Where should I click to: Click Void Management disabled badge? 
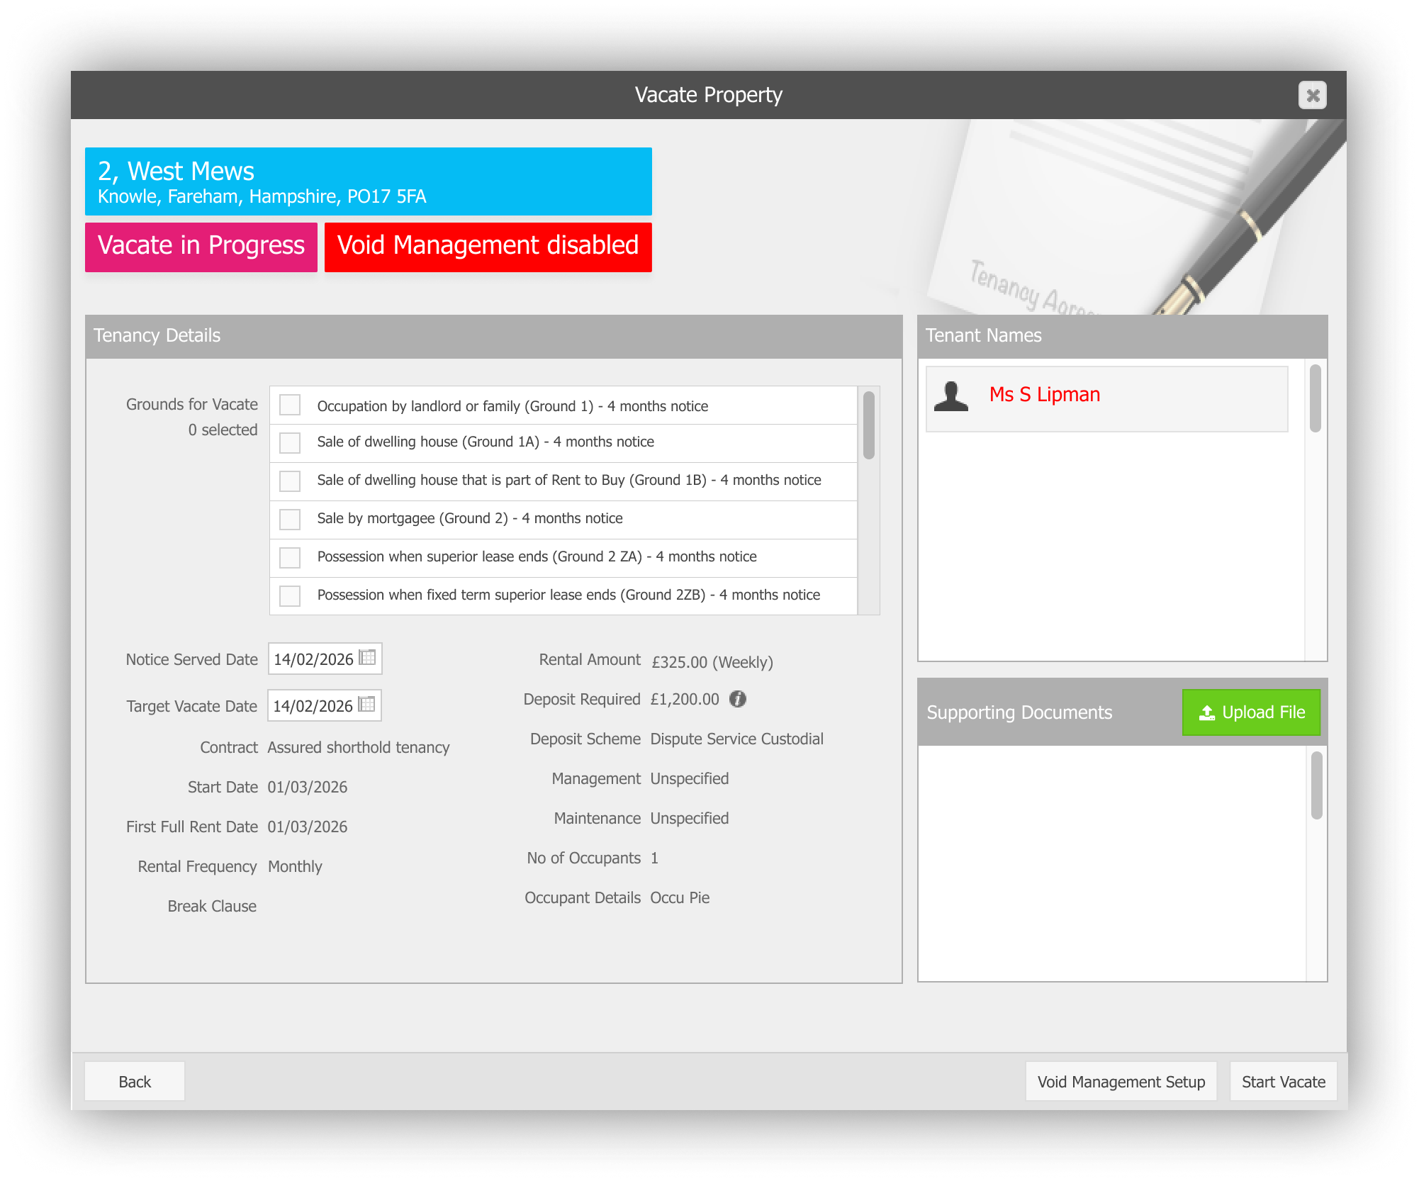488,247
